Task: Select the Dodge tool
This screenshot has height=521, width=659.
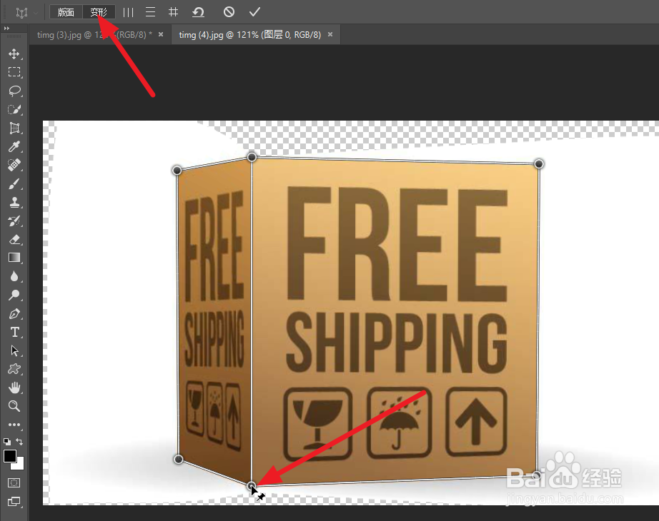Action: pos(14,295)
